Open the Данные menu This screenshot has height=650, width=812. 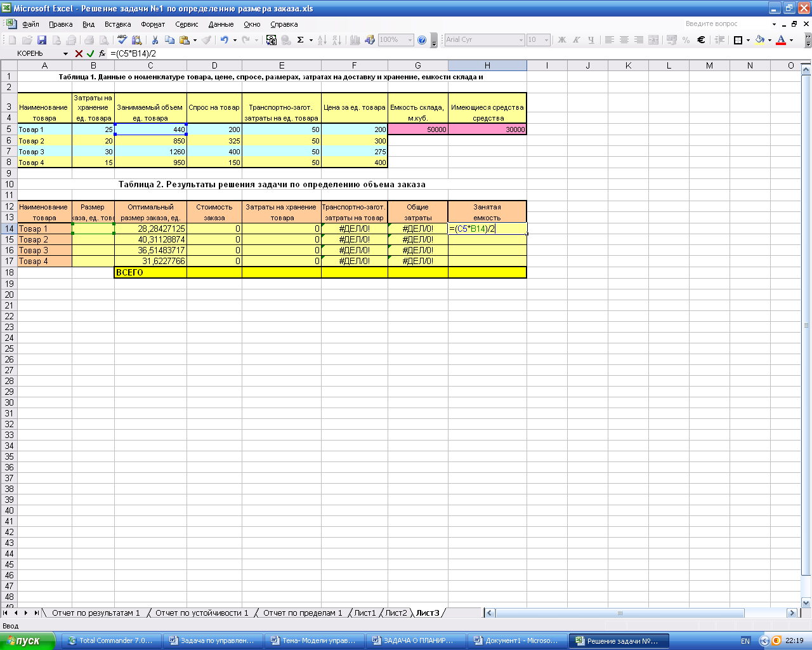(221, 24)
